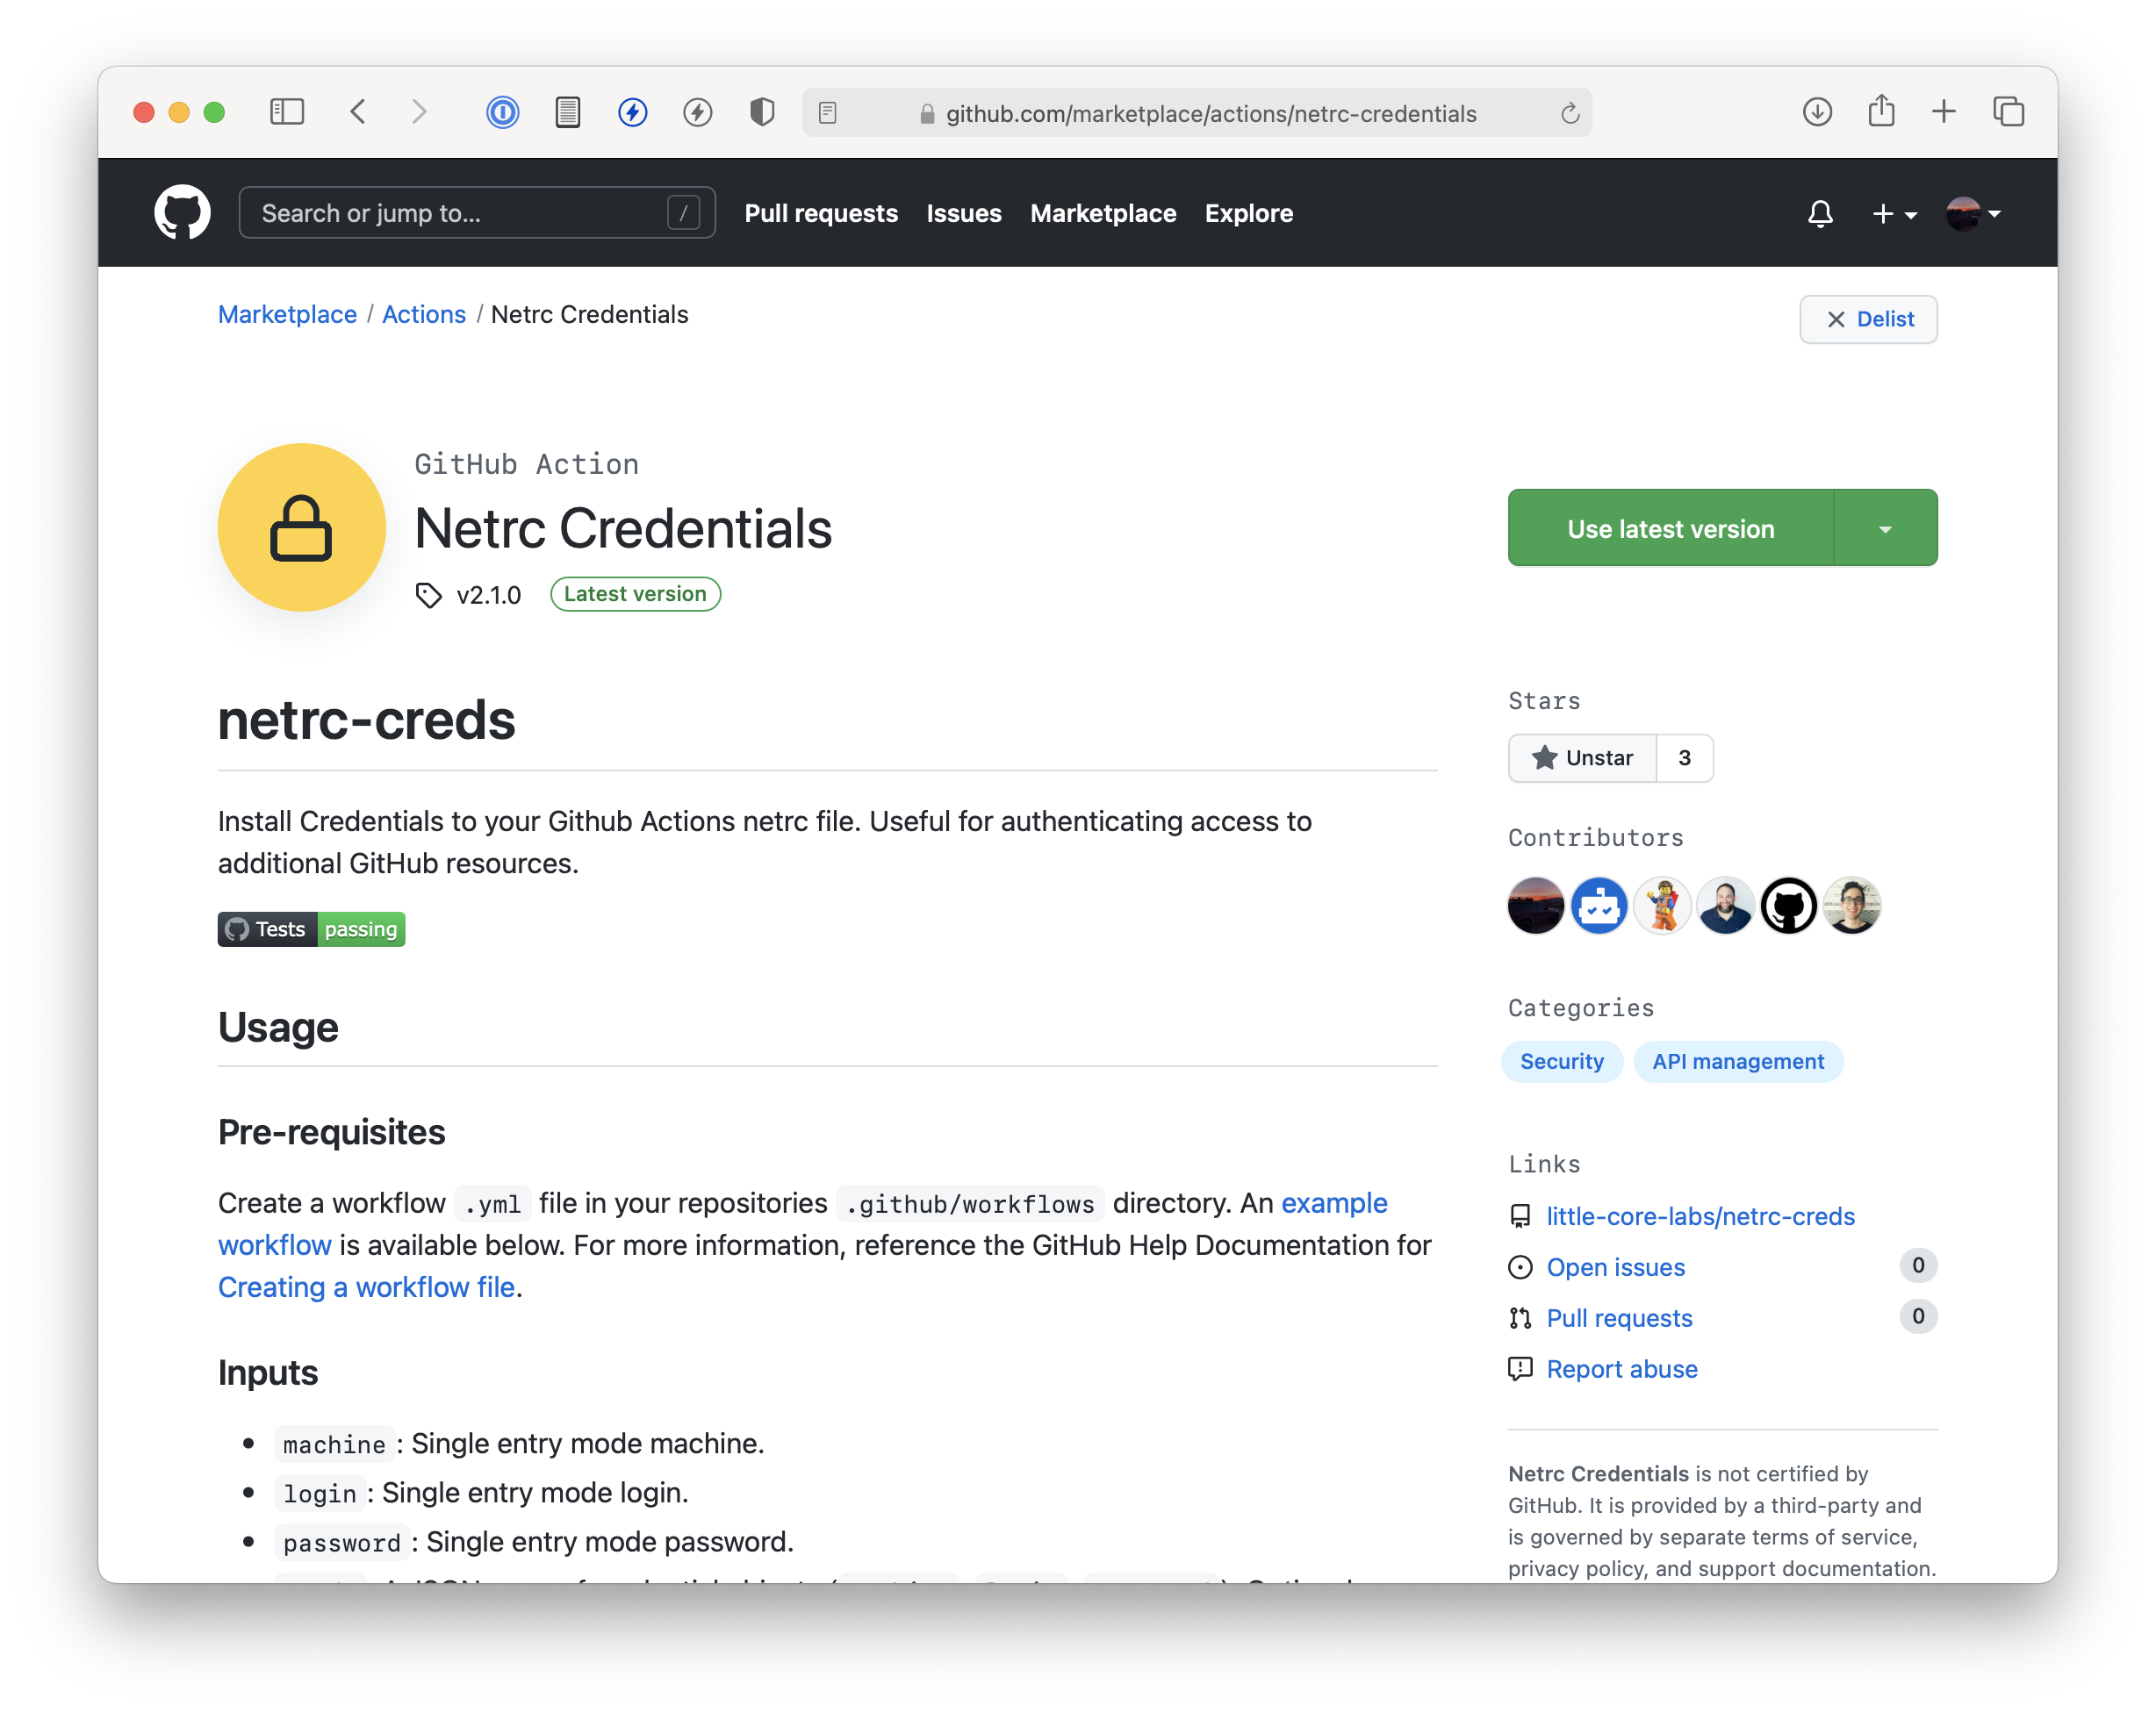Select the API management category tag

click(1738, 1061)
